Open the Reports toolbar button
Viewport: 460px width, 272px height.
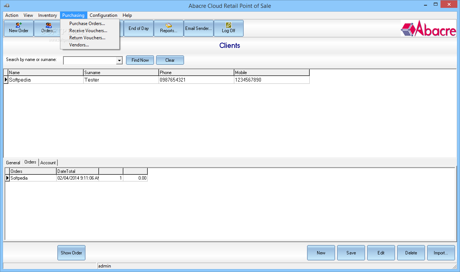(169, 28)
